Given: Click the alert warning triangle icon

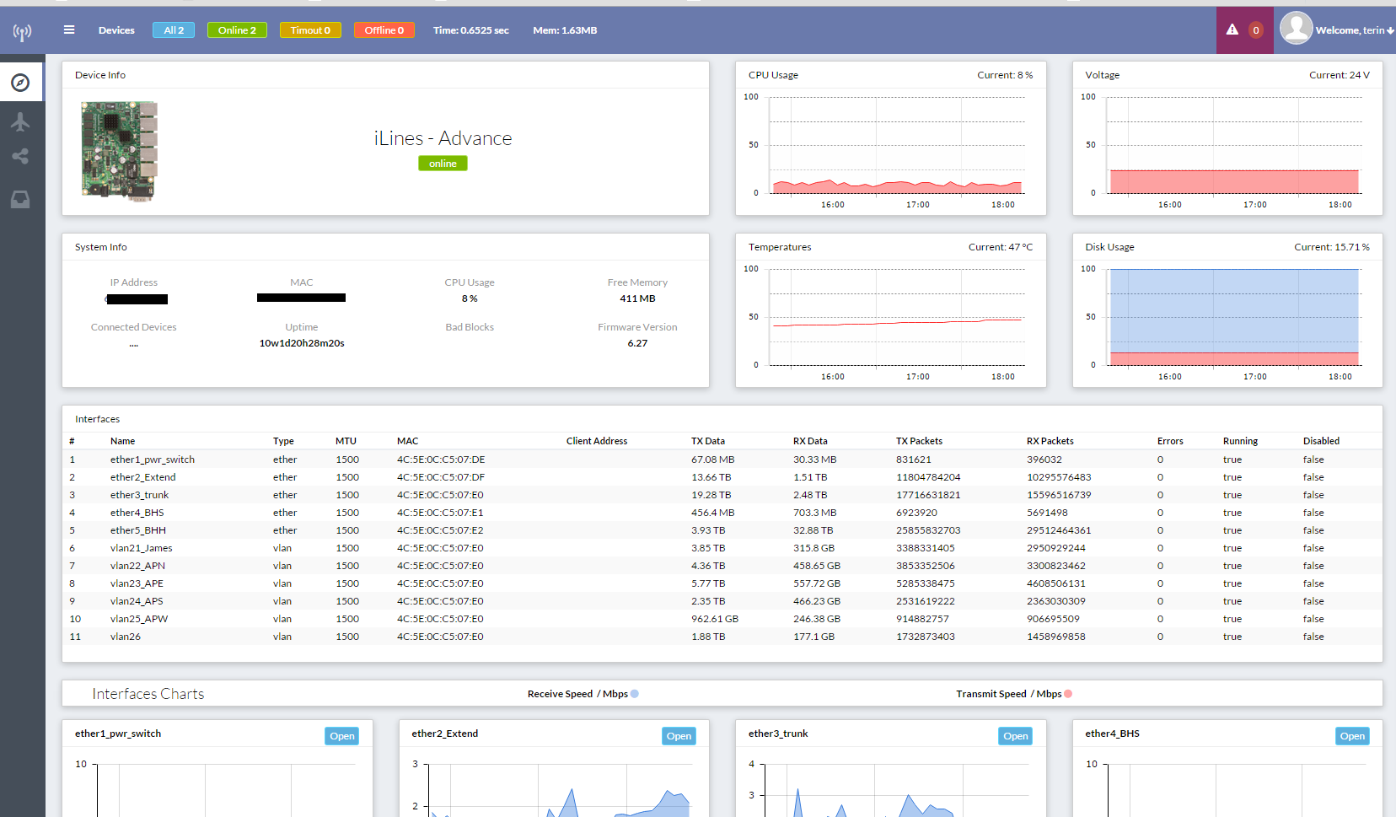Looking at the screenshot, I should click(1232, 30).
